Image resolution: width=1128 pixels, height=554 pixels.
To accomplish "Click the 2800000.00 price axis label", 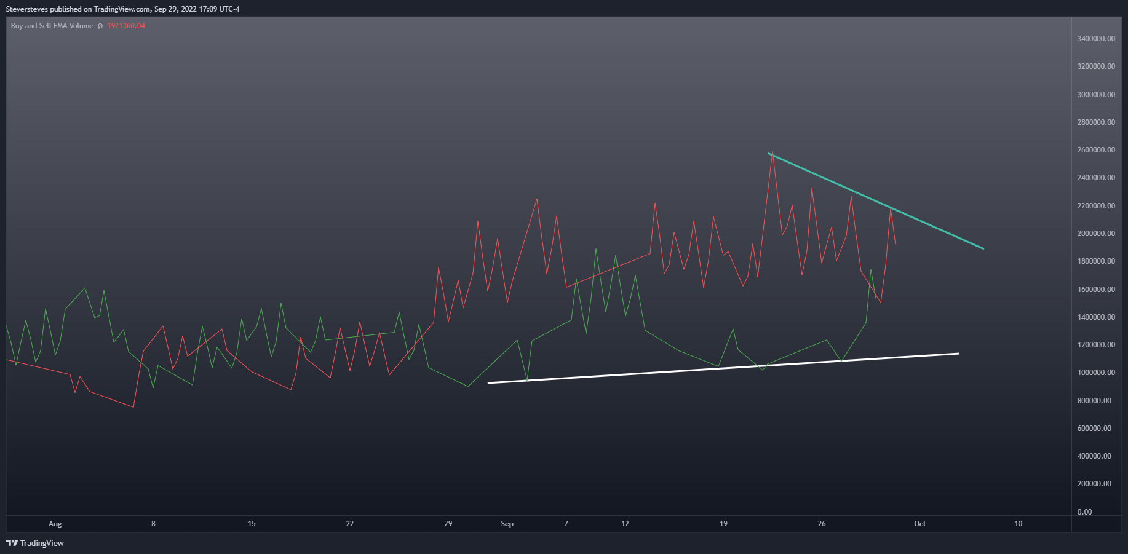I will point(1096,122).
